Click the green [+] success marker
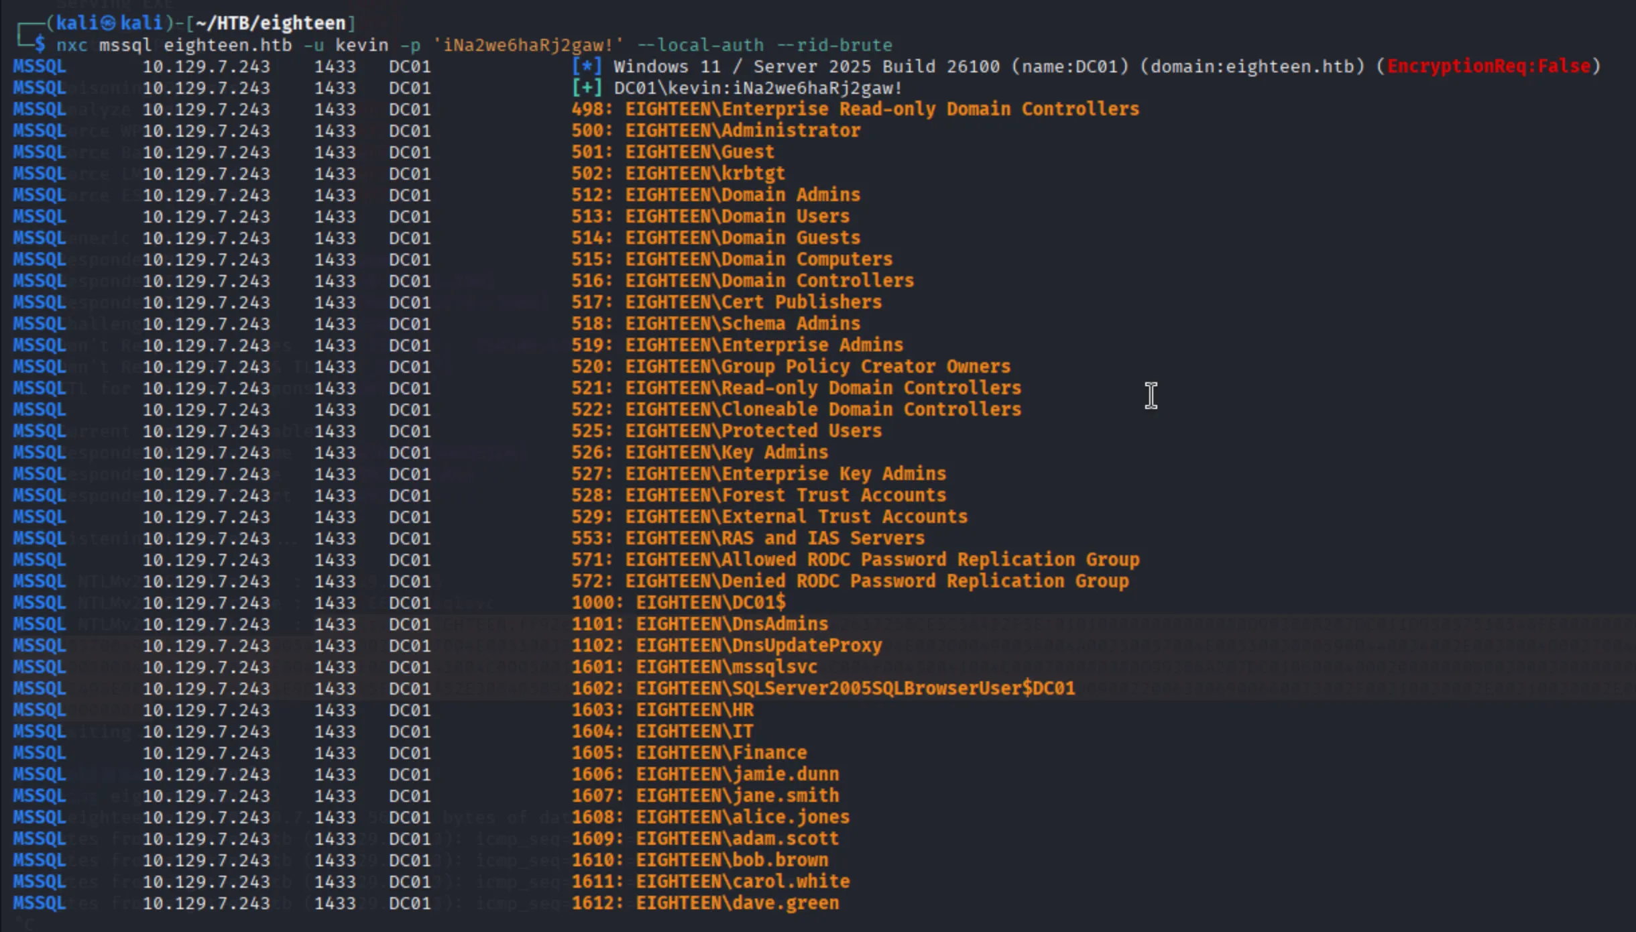 [x=587, y=88]
